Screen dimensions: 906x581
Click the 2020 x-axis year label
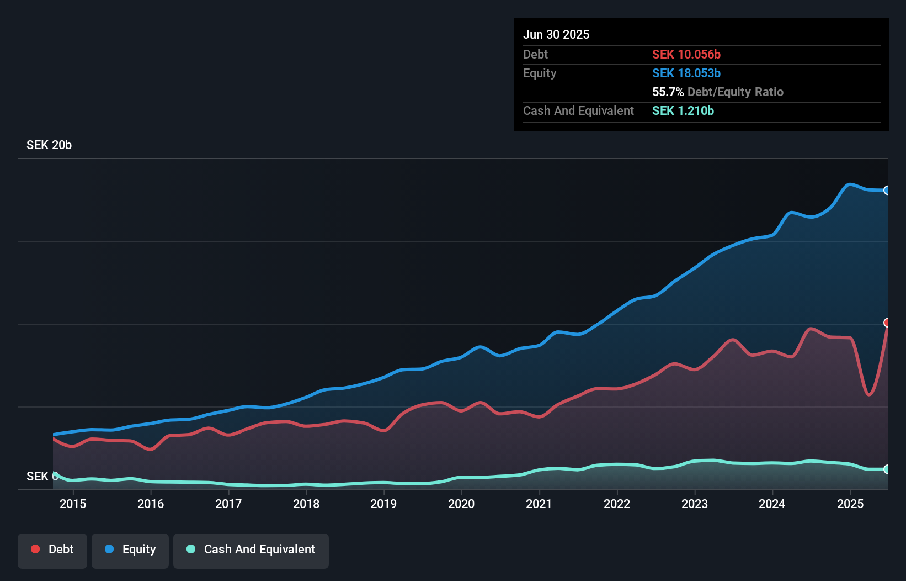[461, 504]
